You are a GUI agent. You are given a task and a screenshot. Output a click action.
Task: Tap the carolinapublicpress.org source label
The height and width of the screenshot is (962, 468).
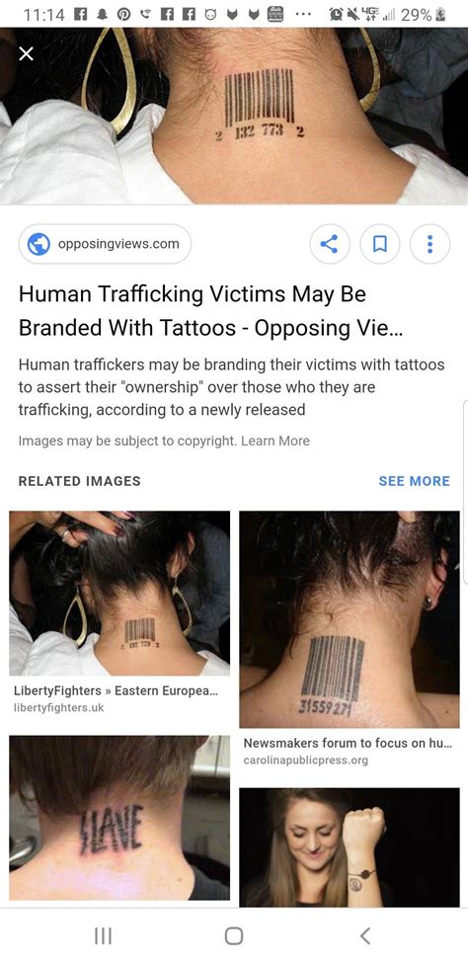click(x=305, y=761)
